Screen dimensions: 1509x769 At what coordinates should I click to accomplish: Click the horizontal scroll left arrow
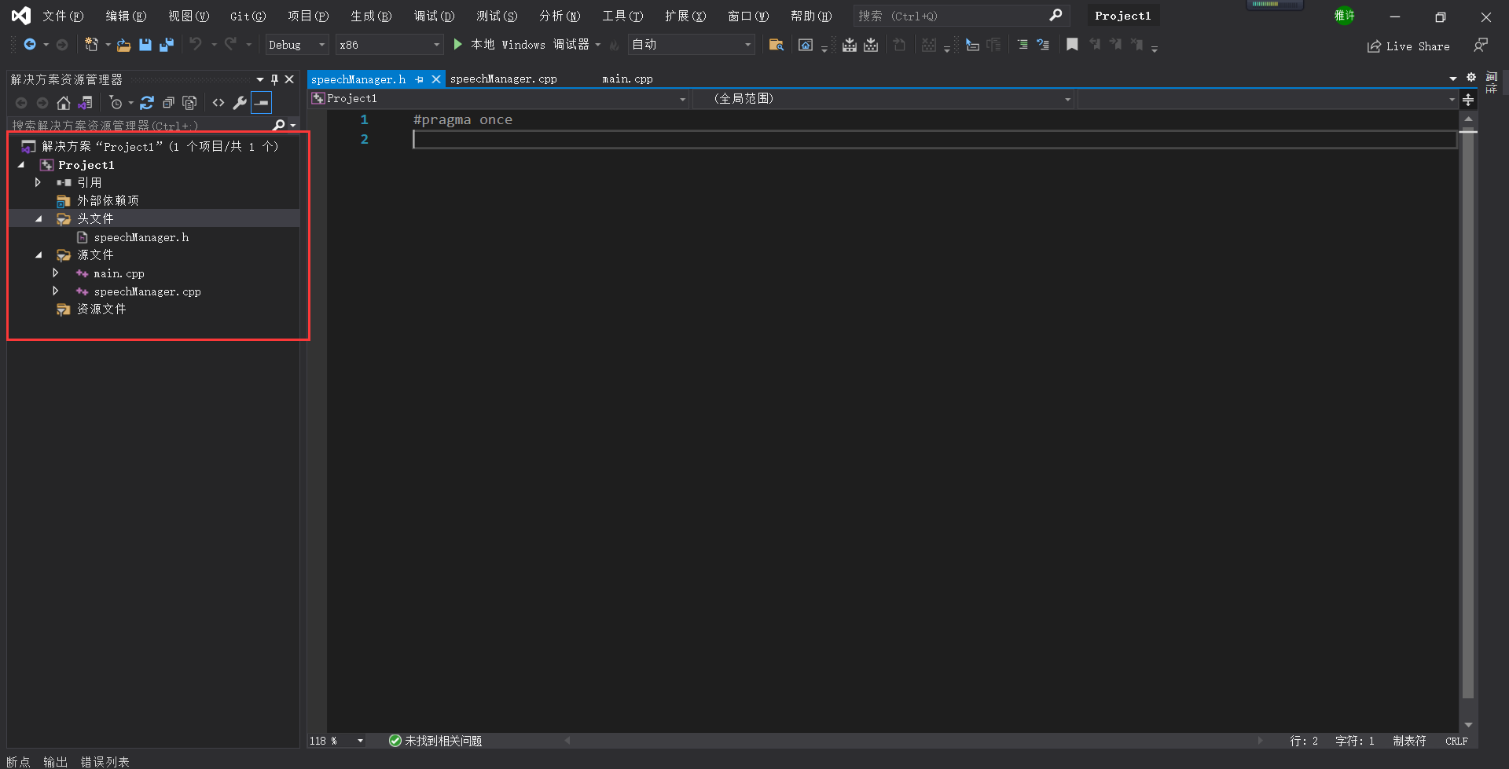(567, 740)
